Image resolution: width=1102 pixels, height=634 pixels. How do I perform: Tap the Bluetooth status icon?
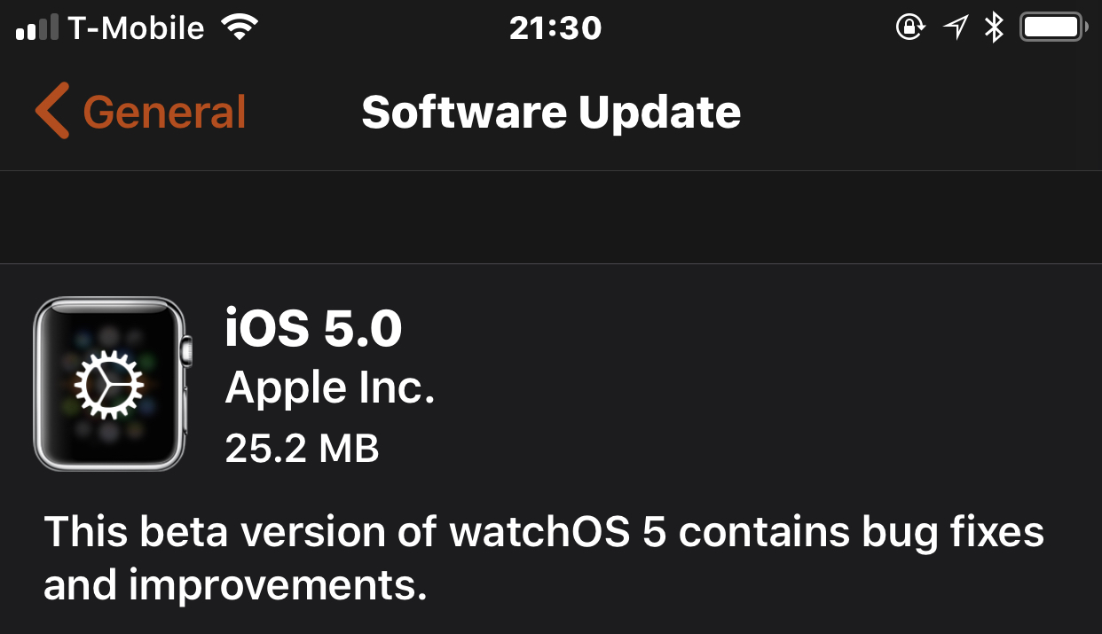(x=994, y=28)
